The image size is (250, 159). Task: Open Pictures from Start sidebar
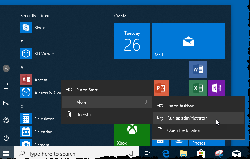pos(6,103)
